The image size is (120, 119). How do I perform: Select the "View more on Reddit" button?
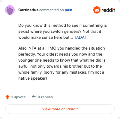click(x=60, y=109)
